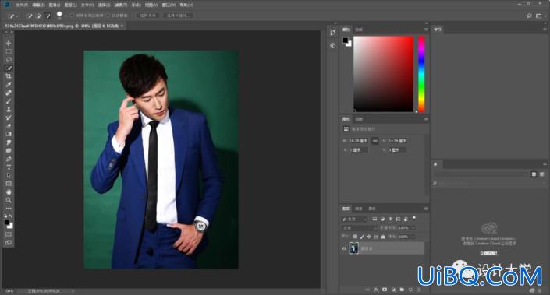Select the Move tool
The image size is (550, 295).
click(9, 43)
